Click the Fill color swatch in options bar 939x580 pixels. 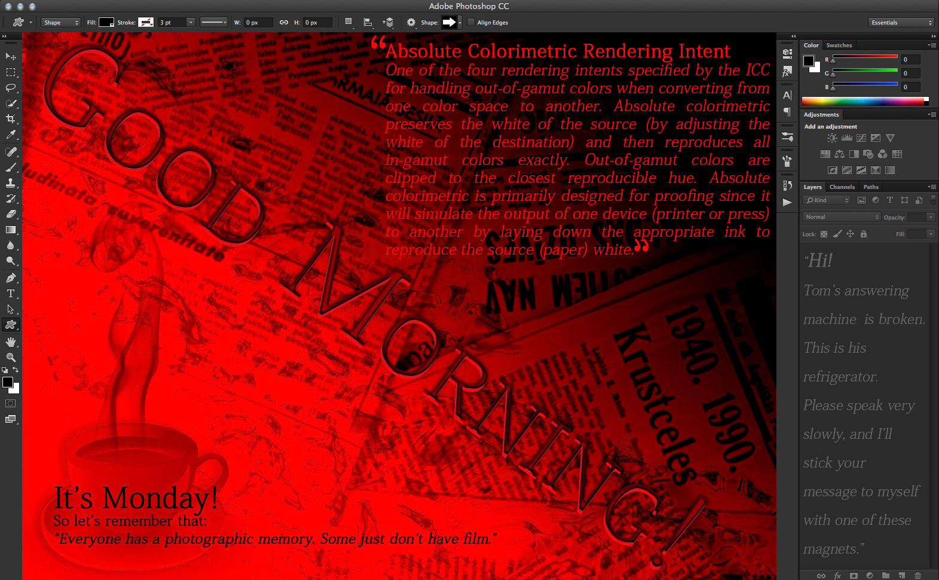[106, 23]
